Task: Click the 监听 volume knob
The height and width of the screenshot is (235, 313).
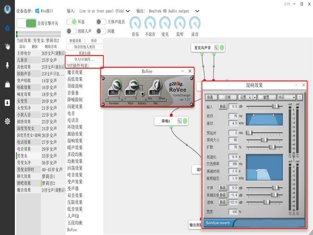Action: click(180, 23)
